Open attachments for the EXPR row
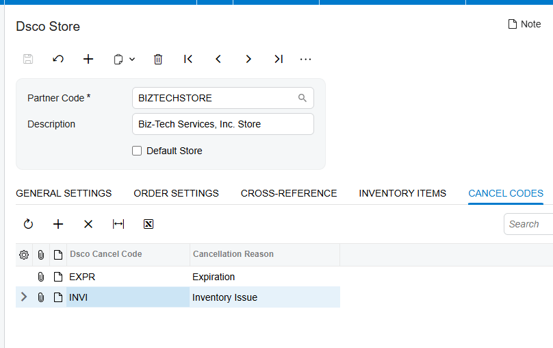Viewport: 553px width, 348px height. [x=41, y=277]
